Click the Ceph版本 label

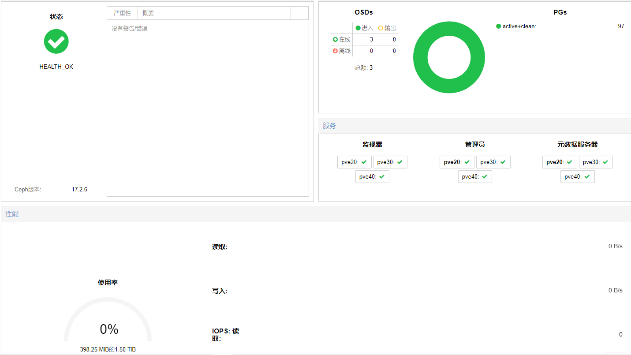click(x=28, y=190)
